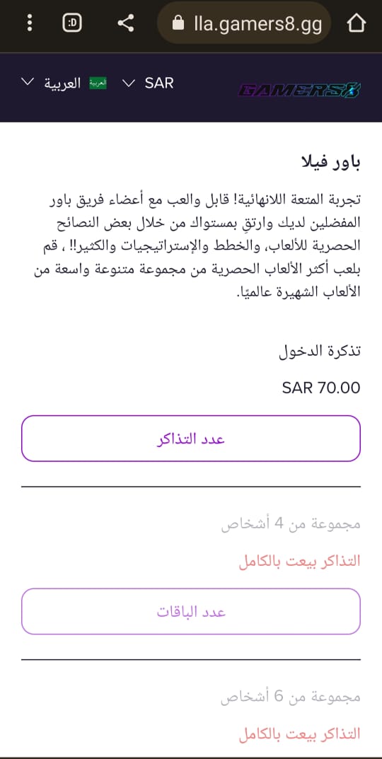Open the عدد التذاكر ticket quantity selector

[191, 439]
